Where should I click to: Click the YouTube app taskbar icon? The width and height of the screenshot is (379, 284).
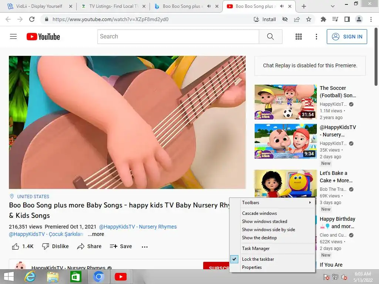click(121, 277)
